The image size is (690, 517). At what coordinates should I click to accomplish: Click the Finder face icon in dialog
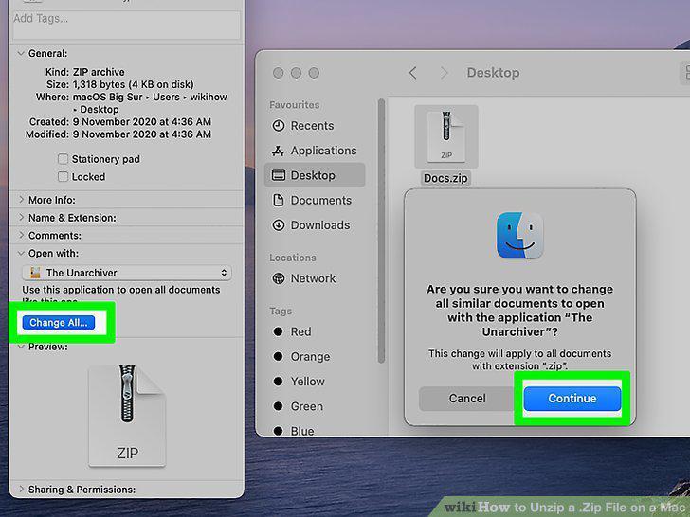tap(520, 236)
